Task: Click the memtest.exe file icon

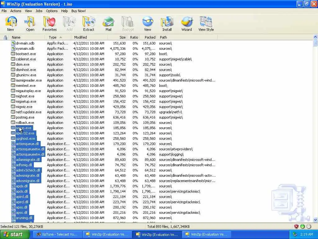Action: [13, 85]
